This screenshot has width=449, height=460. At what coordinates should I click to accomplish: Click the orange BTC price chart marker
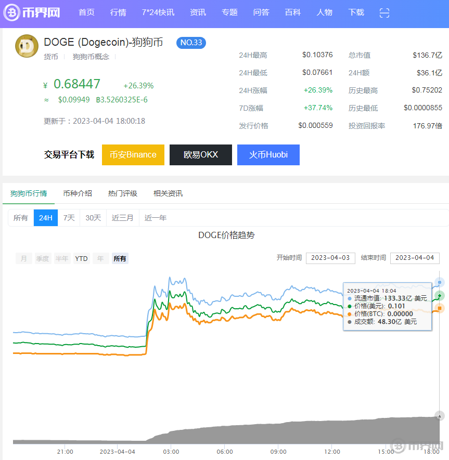tap(440, 308)
